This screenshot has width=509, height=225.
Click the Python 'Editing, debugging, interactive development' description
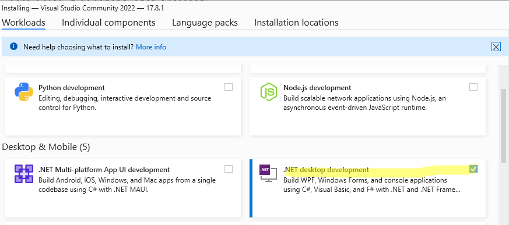tap(125, 103)
